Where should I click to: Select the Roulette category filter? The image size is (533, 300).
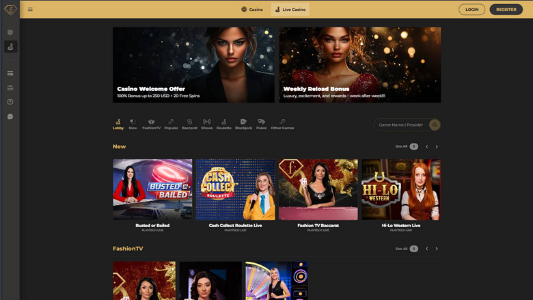223,124
